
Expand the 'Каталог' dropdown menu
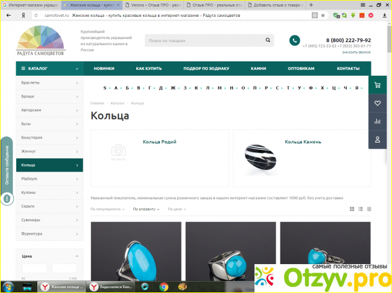coord(49,69)
